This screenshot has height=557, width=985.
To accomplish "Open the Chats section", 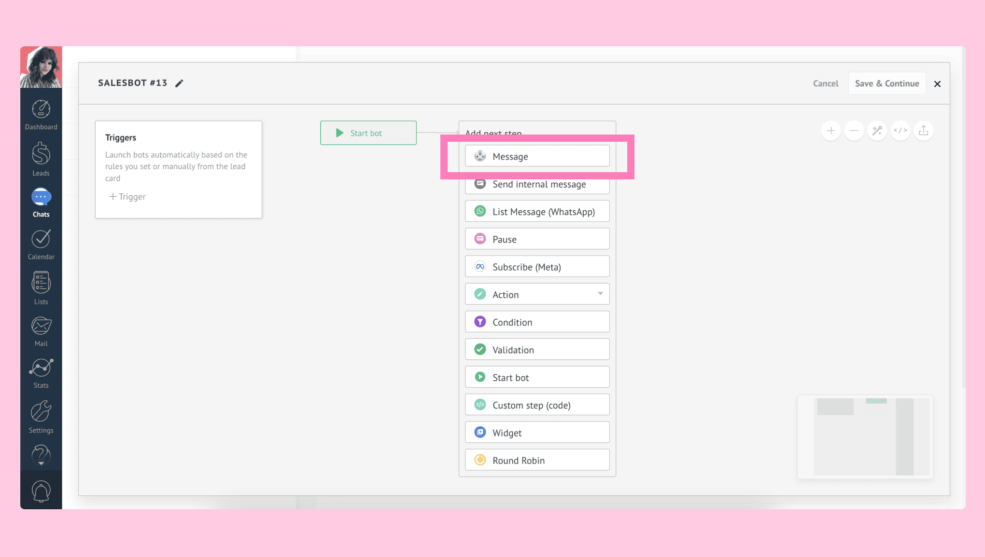I will 41,203.
